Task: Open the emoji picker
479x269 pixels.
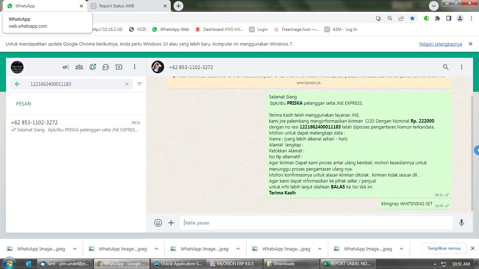Action: click(158, 222)
